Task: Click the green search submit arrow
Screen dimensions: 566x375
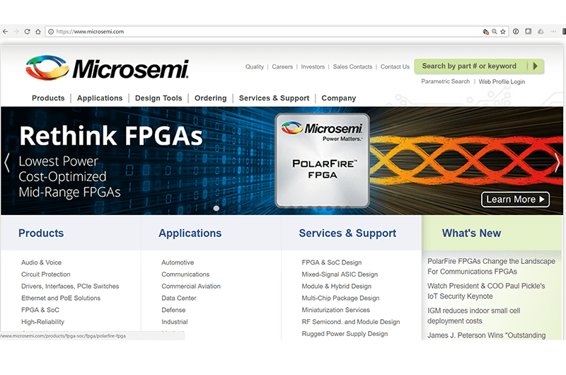Action: (x=536, y=66)
